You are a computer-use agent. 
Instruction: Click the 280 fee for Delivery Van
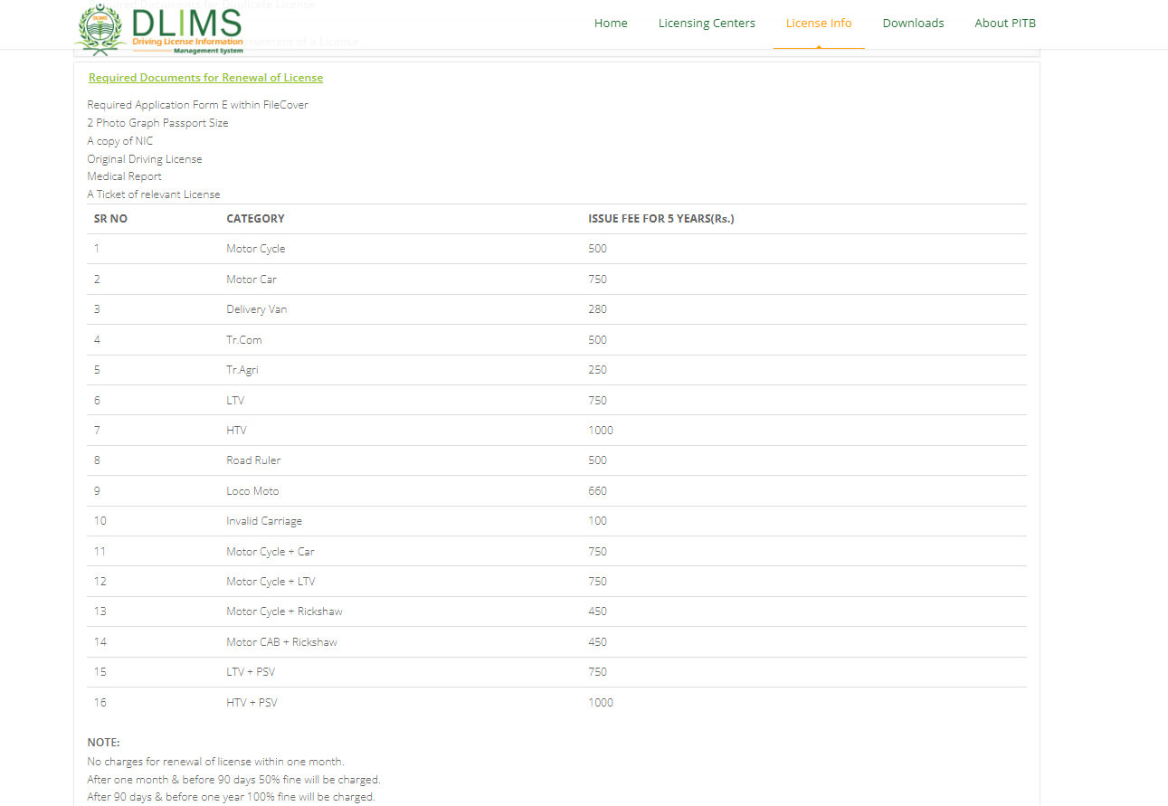[597, 309]
